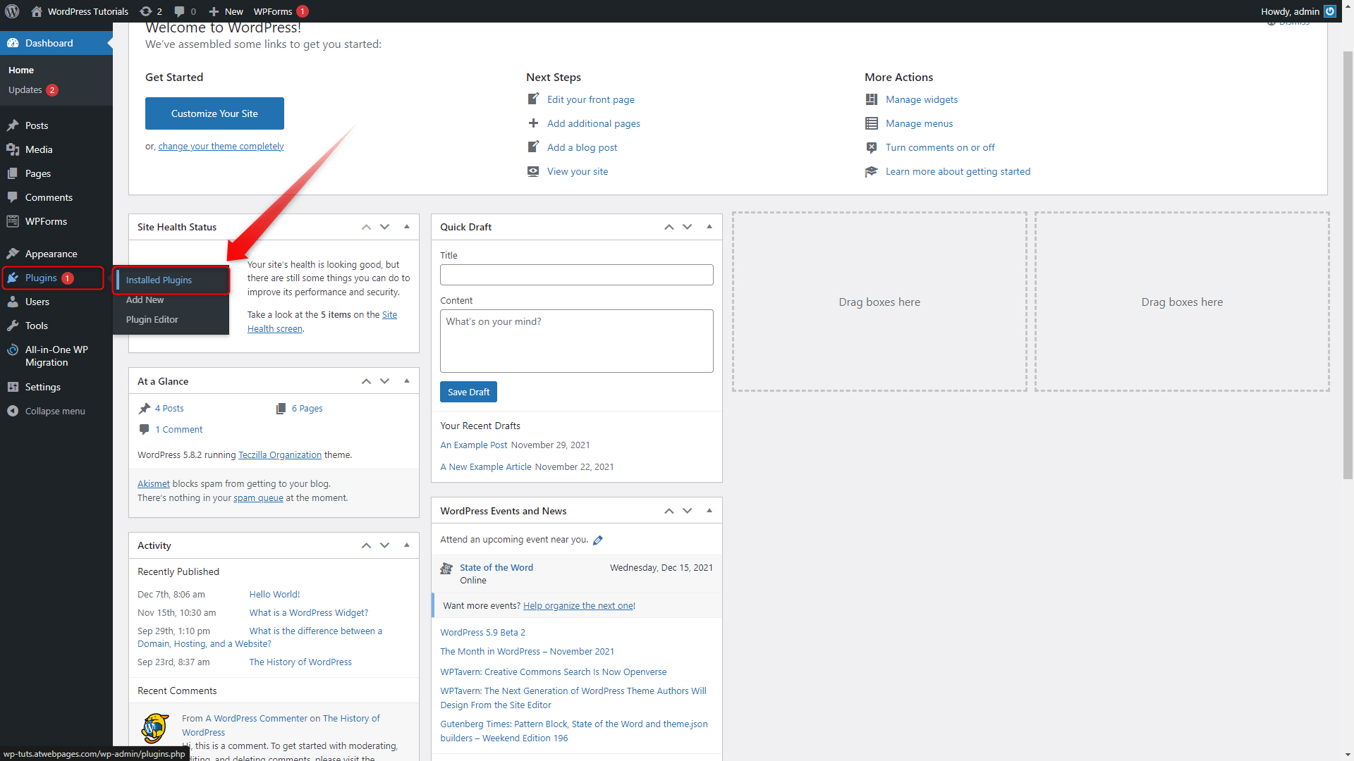The height and width of the screenshot is (761, 1354).
Task: Open the spam queue link
Action: [x=258, y=497]
